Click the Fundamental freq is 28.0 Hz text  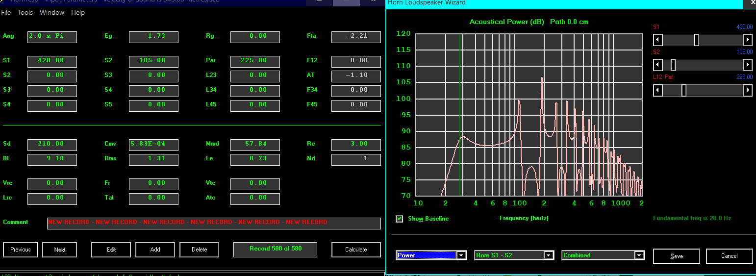click(x=692, y=218)
